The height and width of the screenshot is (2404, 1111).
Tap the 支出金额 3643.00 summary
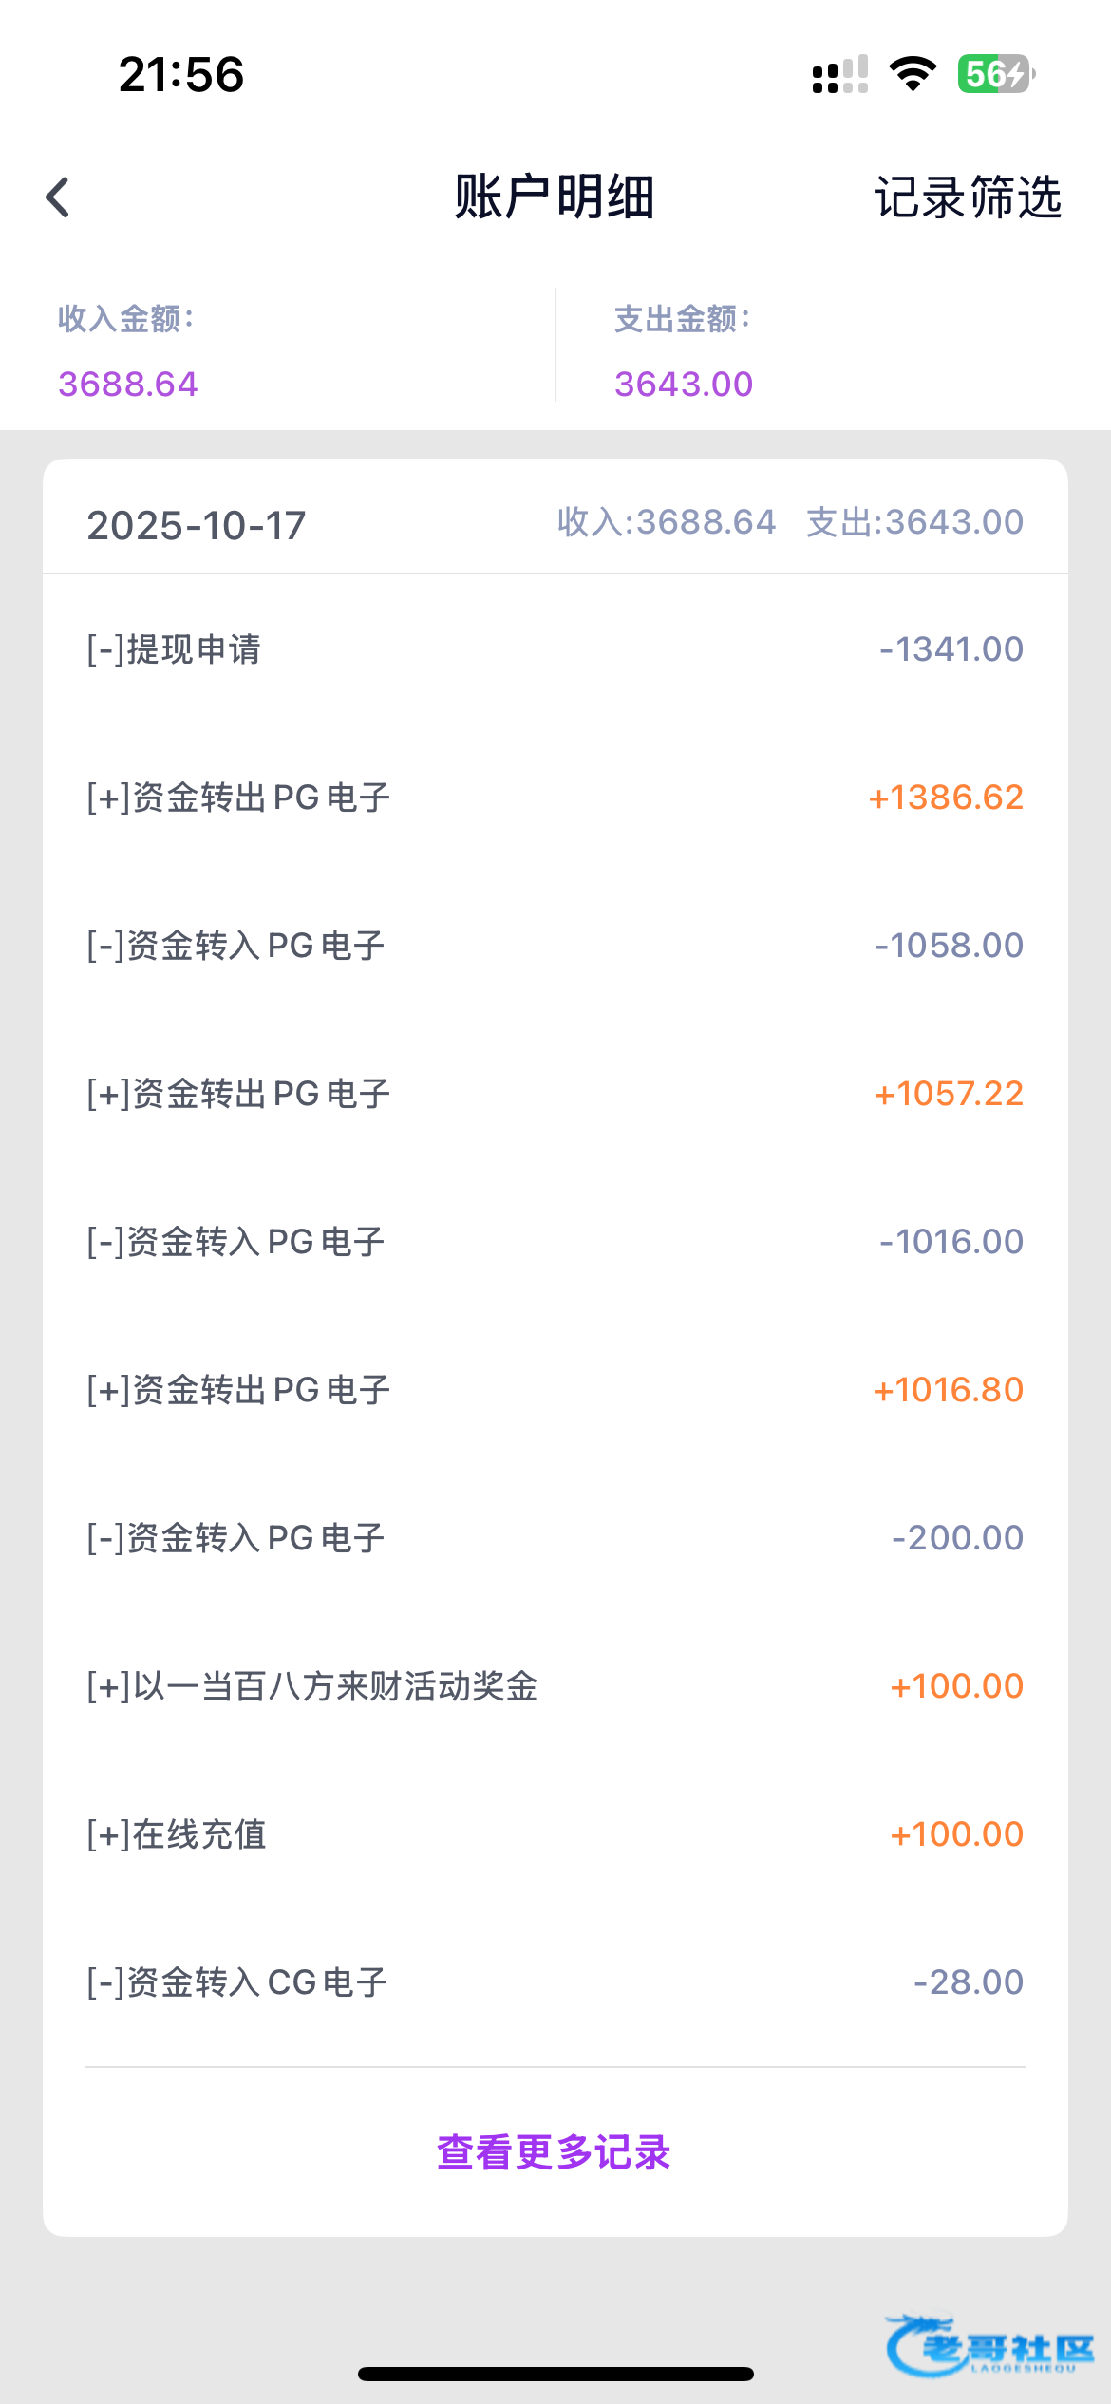click(684, 353)
